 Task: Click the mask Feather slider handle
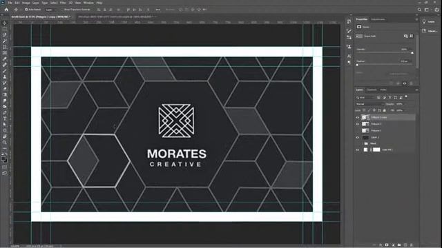(358, 65)
